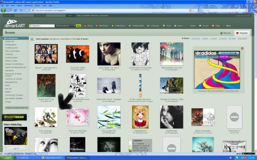Bookmark the page using the star icon

tap(193, 10)
